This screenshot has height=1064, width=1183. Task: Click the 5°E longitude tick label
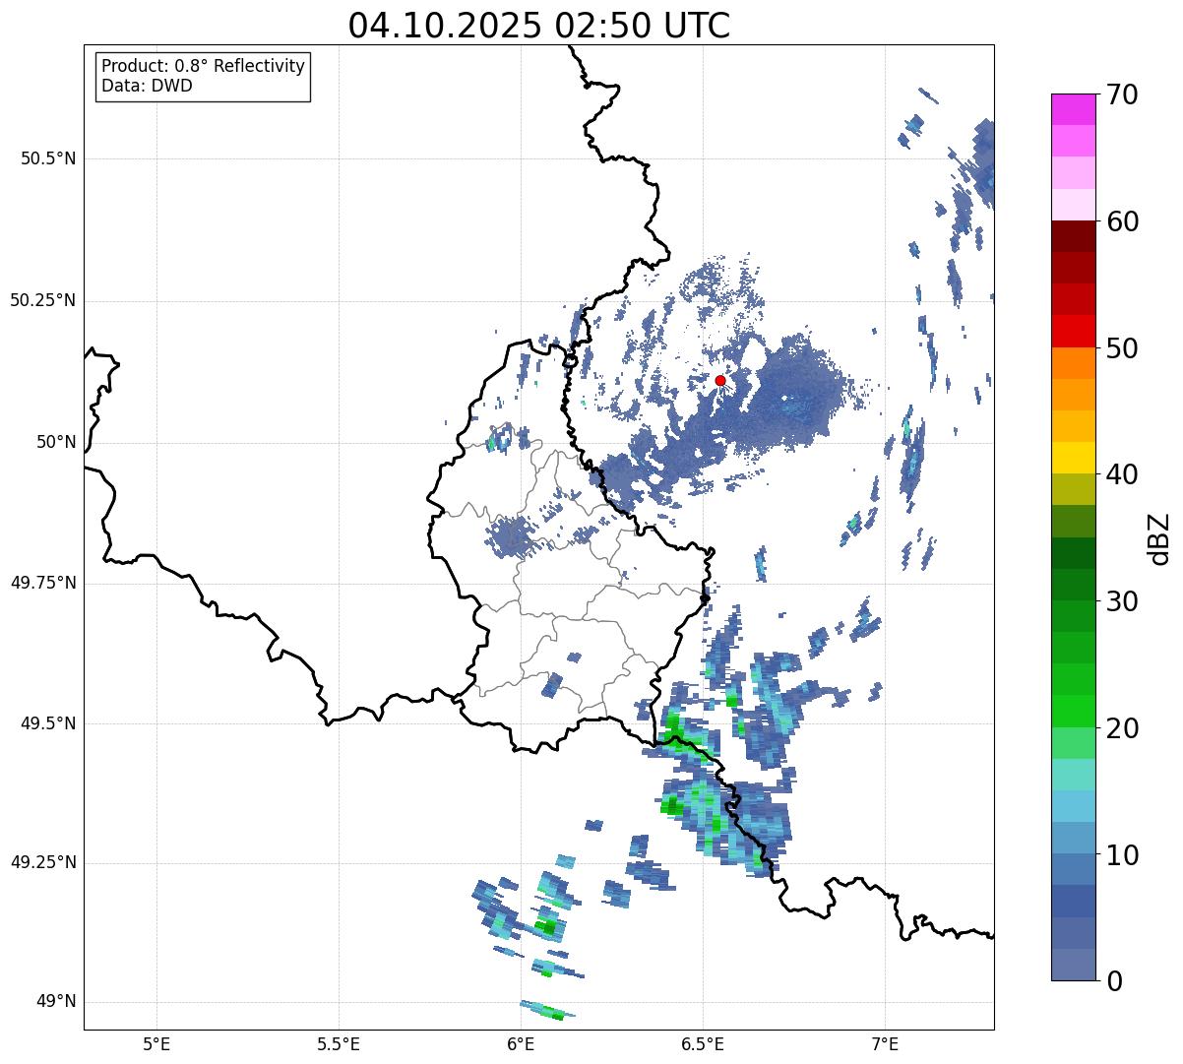click(x=156, y=1043)
